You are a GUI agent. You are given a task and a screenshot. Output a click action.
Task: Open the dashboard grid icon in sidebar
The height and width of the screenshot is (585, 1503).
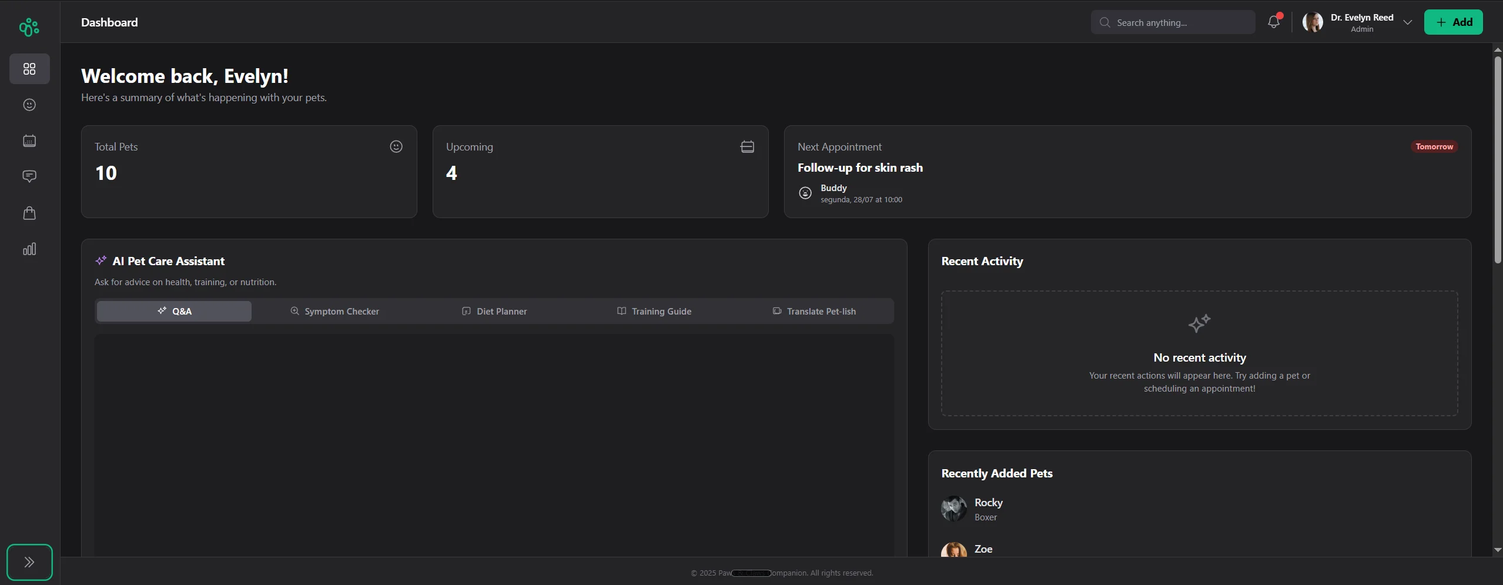[29, 69]
